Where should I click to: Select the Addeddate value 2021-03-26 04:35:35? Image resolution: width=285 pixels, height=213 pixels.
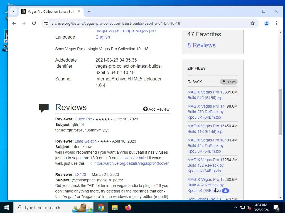pyautogui.click(x=116, y=60)
